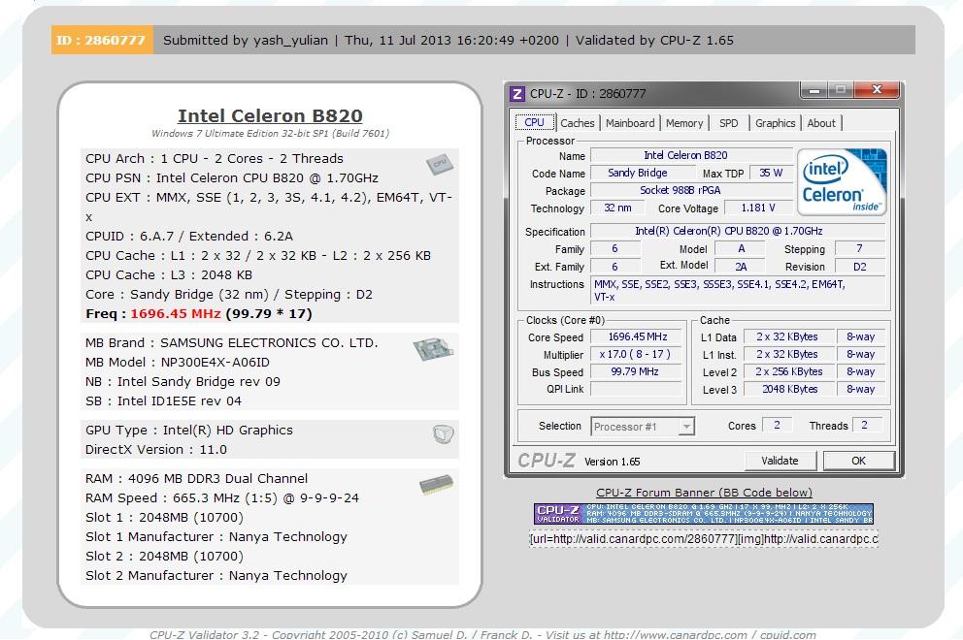963x640 pixels.
Task: Click the Max TDP value 35 W
Action: pos(771,173)
